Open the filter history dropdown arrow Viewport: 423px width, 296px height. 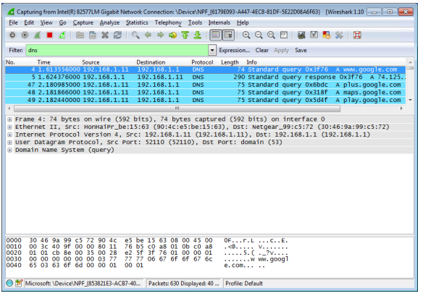(212, 50)
